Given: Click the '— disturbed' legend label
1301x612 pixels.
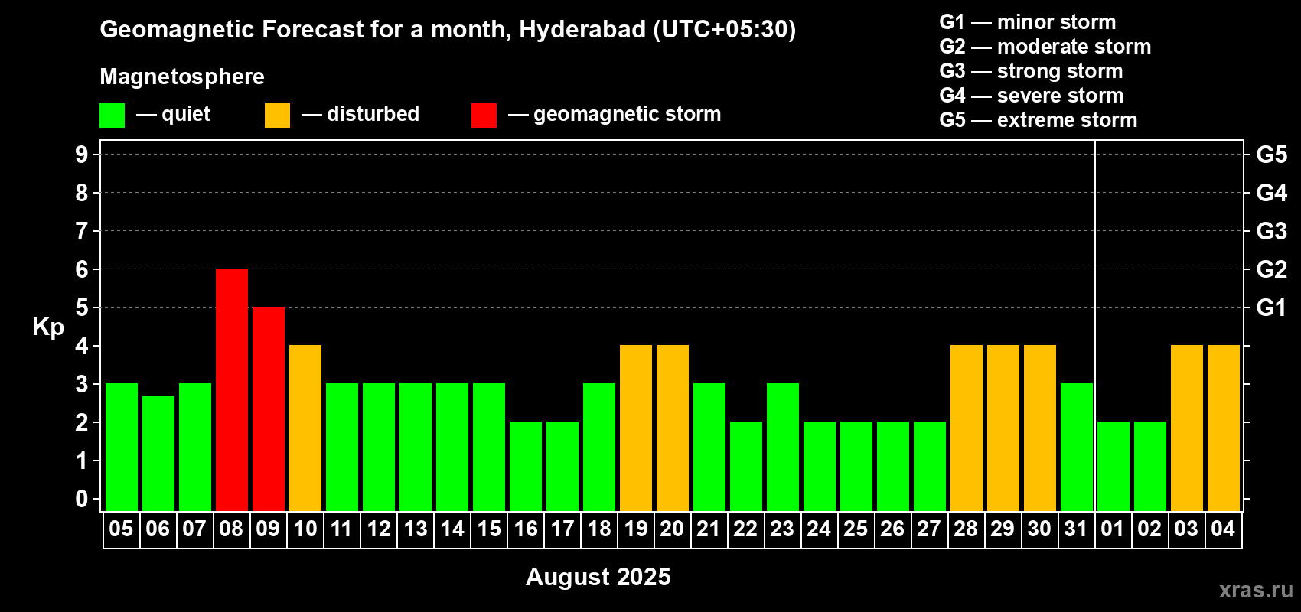Looking at the screenshot, I should coord(360,114).
